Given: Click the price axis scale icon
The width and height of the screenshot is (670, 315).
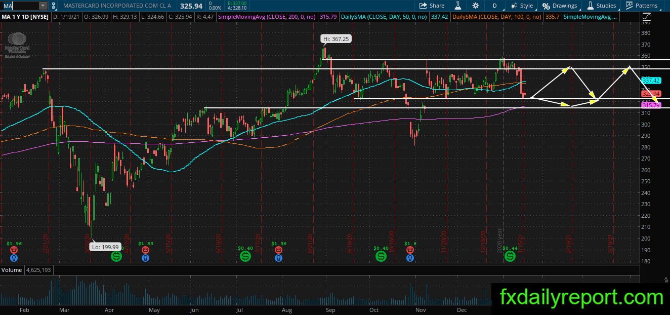Looking at the screenshot, I should 646,17.
